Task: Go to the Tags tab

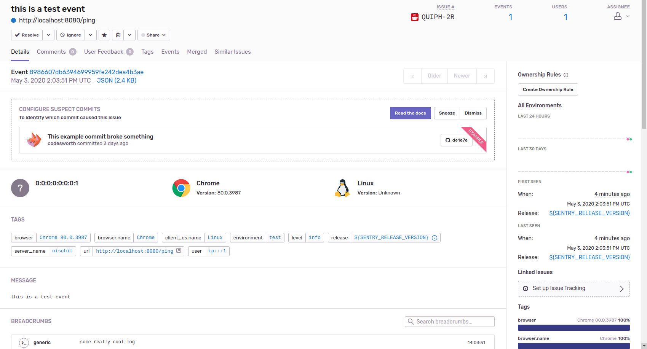Action: pos(147,52)
